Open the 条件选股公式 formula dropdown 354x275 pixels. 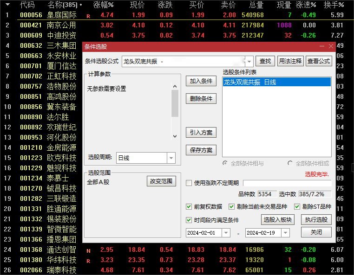249,62
